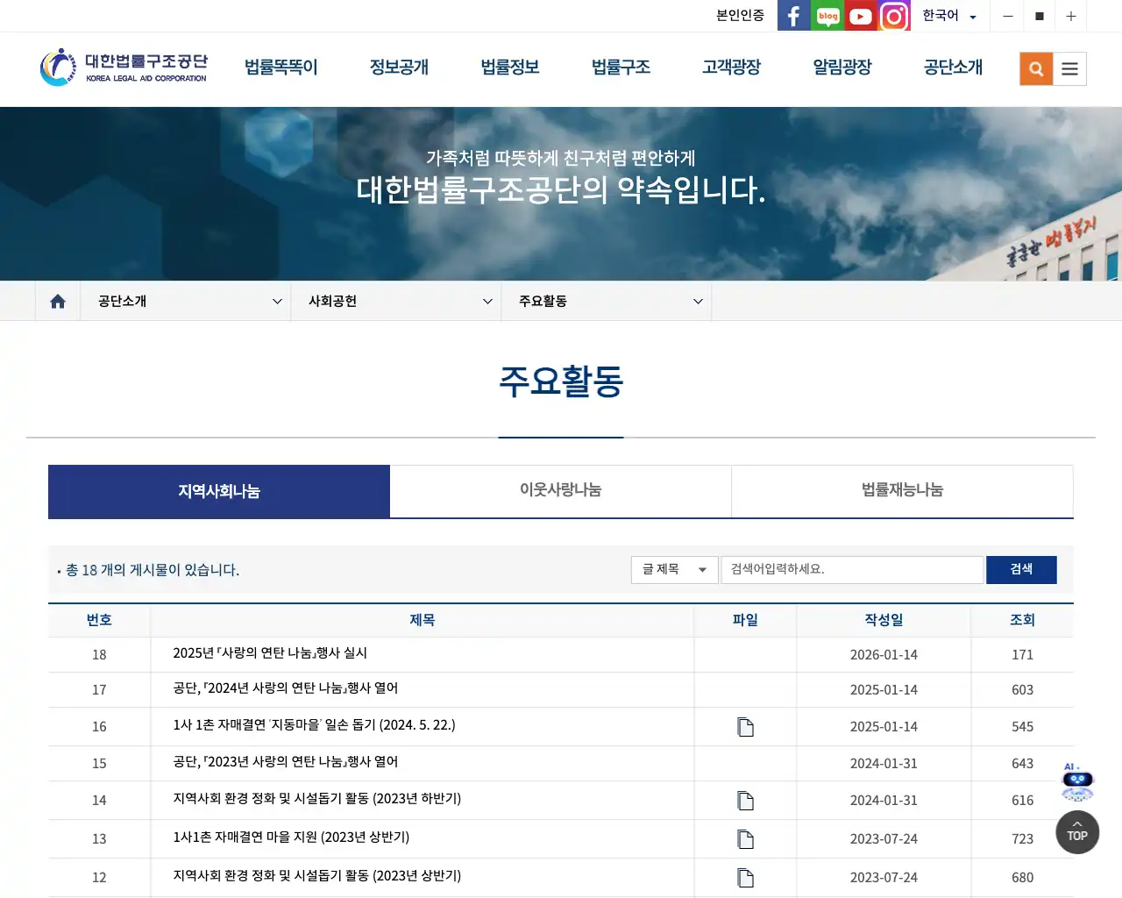
Task: Click the 번호 column header
Action: [x=99, y=620]
